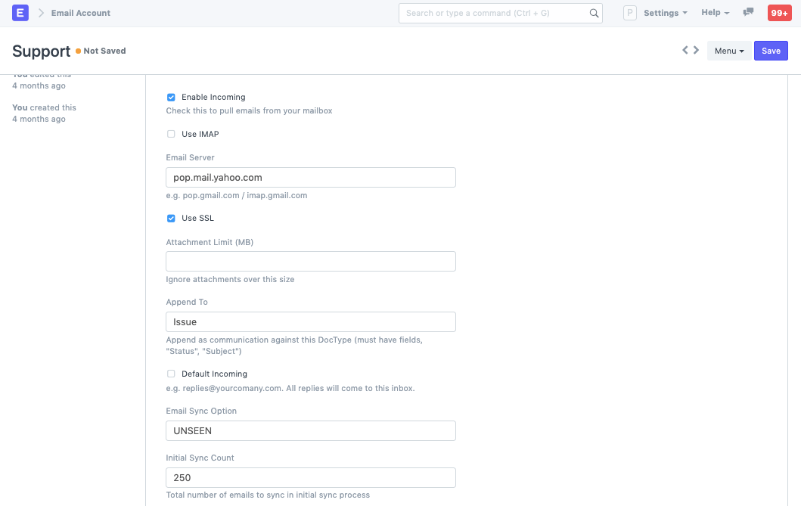Click the chat bubbles icon in navbar
The width and height of the screenshot is (801, 506).
point(747,13)
